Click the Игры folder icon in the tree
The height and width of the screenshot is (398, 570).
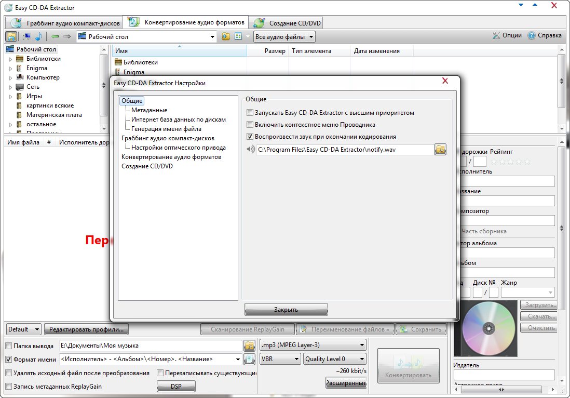click(x=20, y=96)
